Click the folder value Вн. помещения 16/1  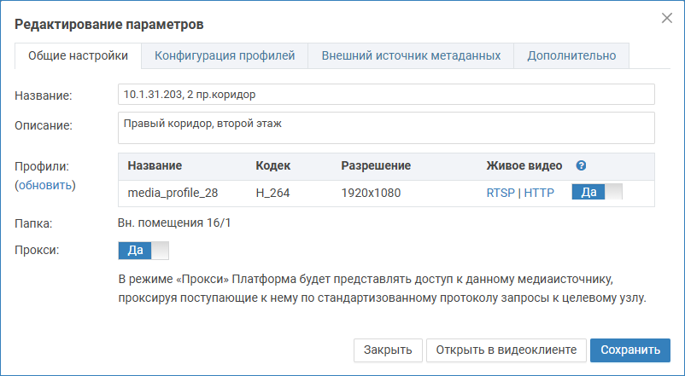click(x=174, y=223)
